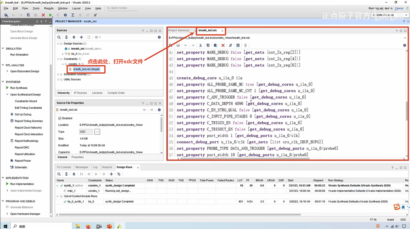The width and height of the screenshot is (410, 229).
Task: Click the ellipsis button next to XDC type
Action: [97, 132]
